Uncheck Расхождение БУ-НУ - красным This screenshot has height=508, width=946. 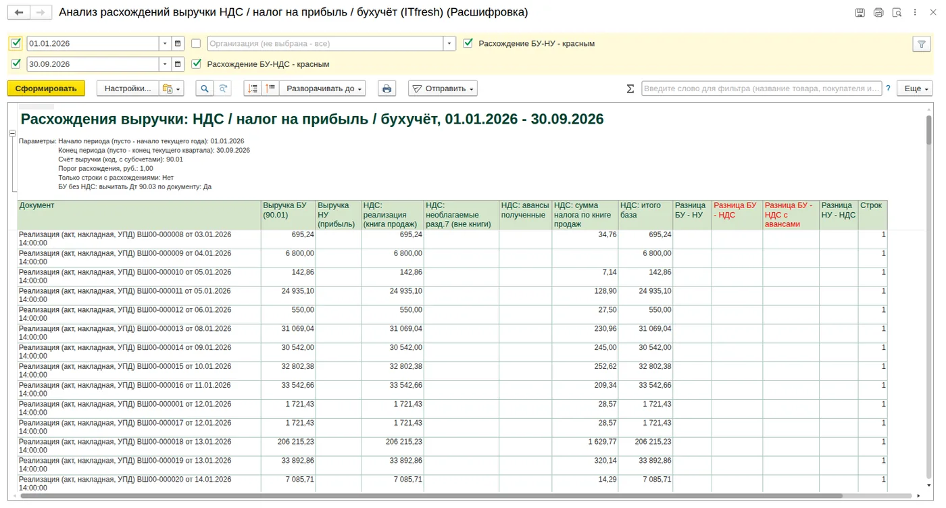[468, 43]
